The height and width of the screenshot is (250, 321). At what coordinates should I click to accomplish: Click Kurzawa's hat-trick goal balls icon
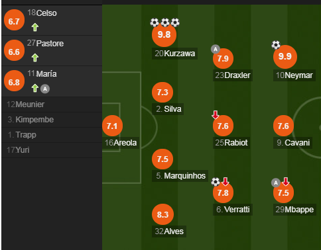165,22
